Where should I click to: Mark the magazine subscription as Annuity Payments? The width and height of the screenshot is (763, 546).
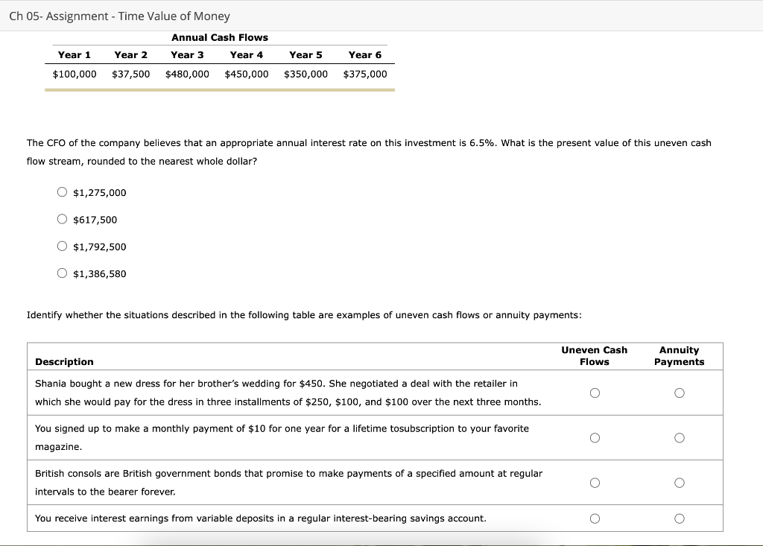[x=679, y=438]
